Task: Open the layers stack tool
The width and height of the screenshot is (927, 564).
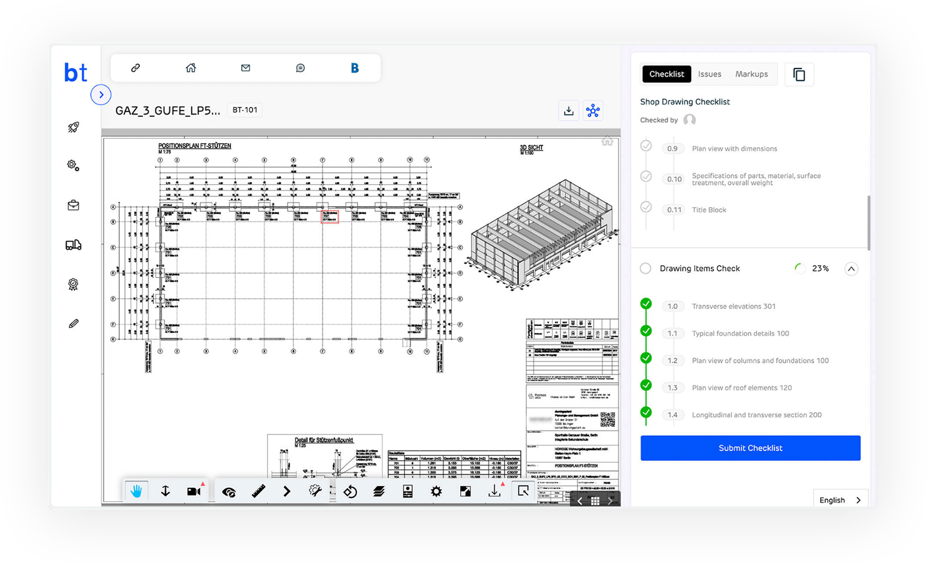Action: tap(379, 491)
